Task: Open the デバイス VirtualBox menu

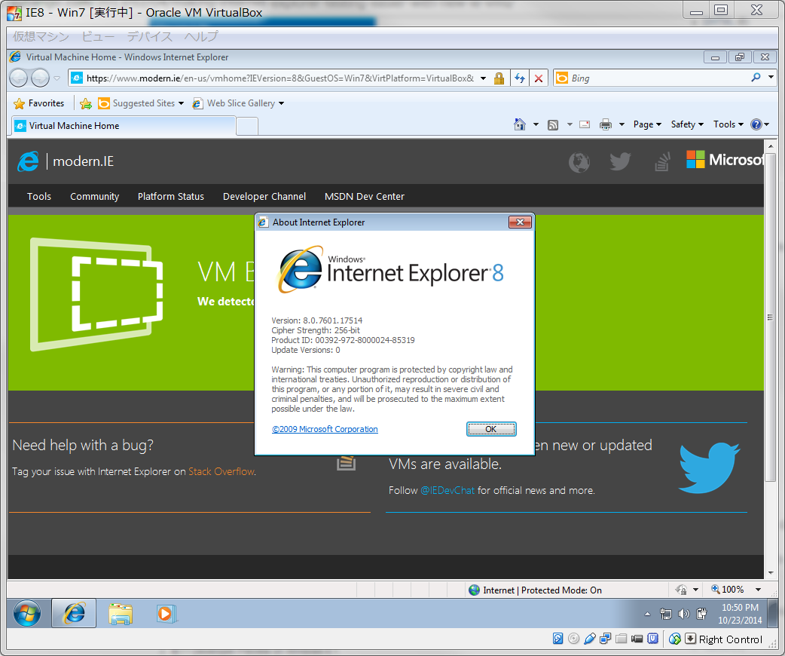Action: pos(150,37)
